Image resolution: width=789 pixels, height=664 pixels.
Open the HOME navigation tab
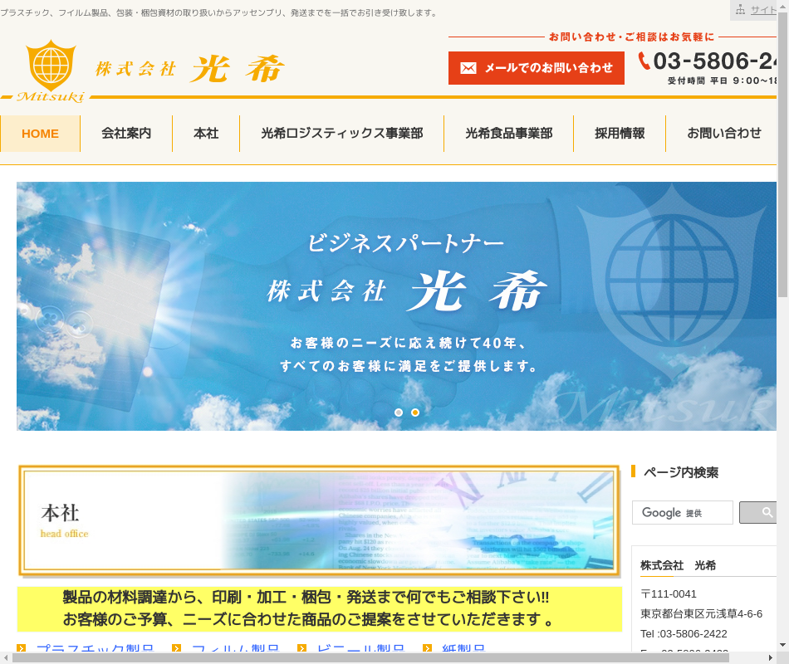click(40, 134)
